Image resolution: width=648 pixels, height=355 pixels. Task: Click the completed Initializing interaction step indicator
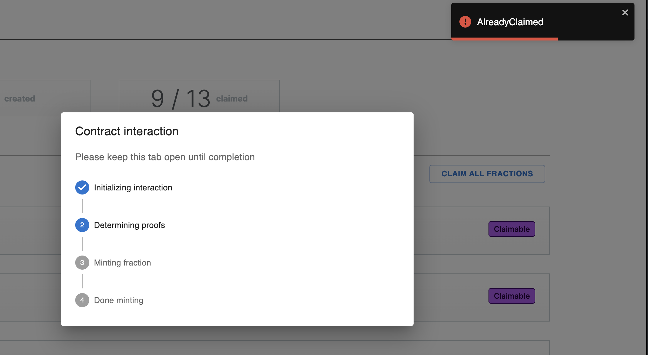(82, 187)
